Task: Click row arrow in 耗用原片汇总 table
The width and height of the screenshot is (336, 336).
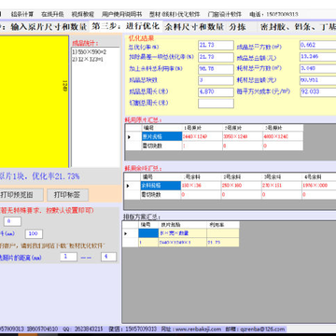Action: point(133,136)
